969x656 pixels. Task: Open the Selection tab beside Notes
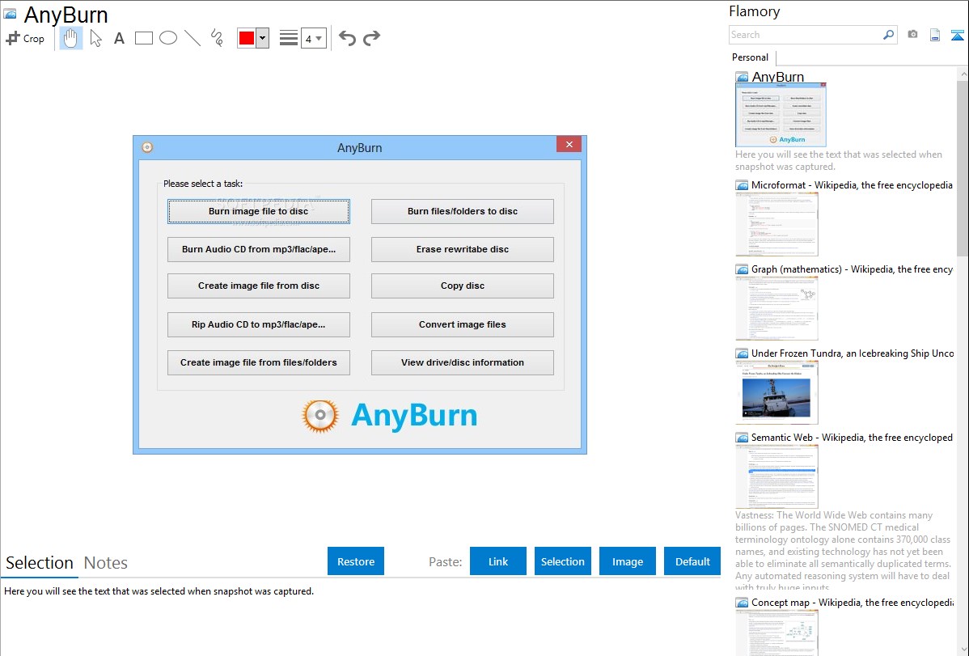pos(40,563)
